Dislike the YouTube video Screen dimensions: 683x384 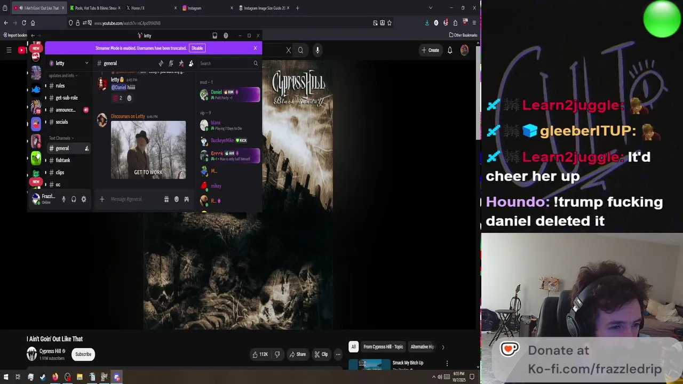(277, 354)
